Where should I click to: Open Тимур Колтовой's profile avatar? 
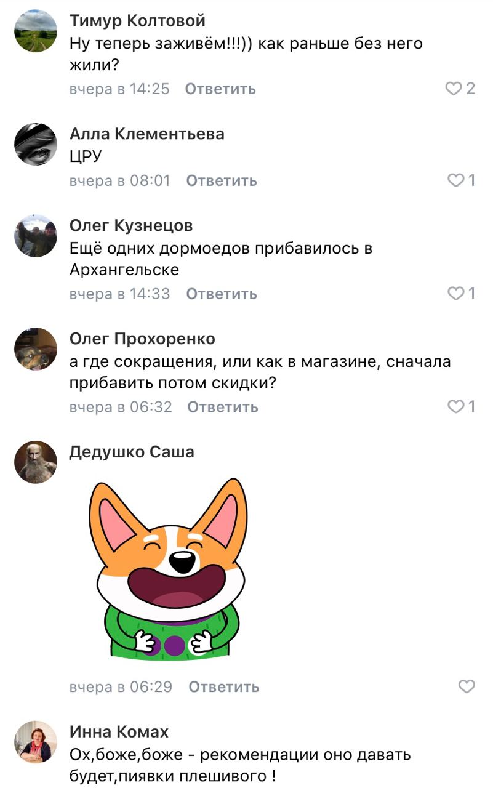pos(36,31)
